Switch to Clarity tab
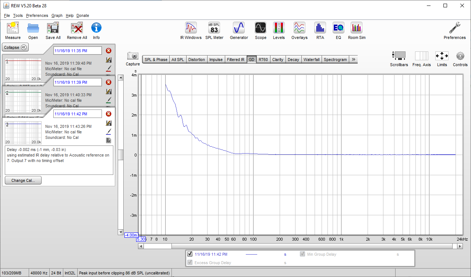This screenshot has width=471, height=277. [278, 60]
